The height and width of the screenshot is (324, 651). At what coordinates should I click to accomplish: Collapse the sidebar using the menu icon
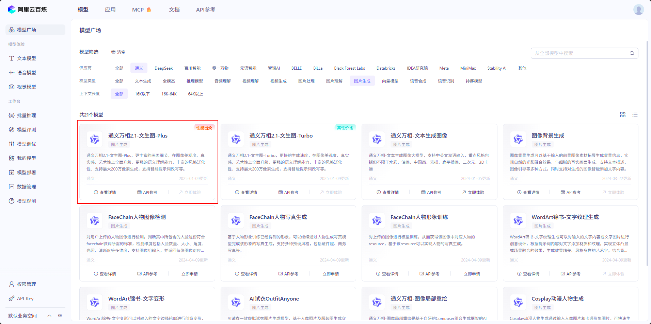pyautogui.click(x=60, y=316)
